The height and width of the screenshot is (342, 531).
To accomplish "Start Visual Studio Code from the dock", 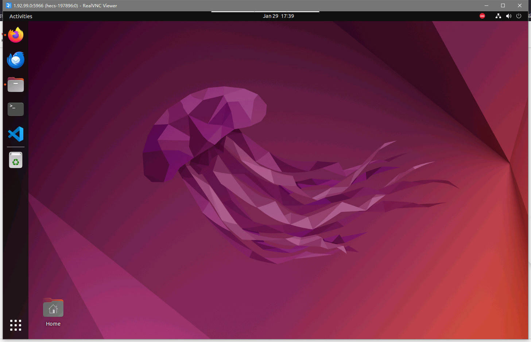I will [x=16, y=134].
